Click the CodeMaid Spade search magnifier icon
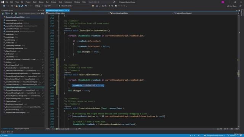 click(42, 14)
